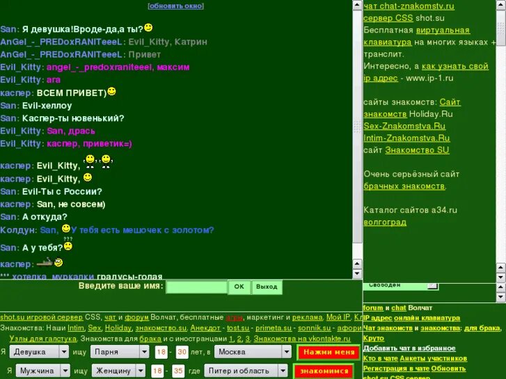Click the red 'знакомимся' button

click(324, 371)
